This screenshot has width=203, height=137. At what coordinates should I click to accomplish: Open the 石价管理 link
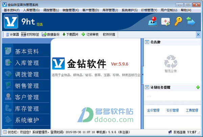173,110
